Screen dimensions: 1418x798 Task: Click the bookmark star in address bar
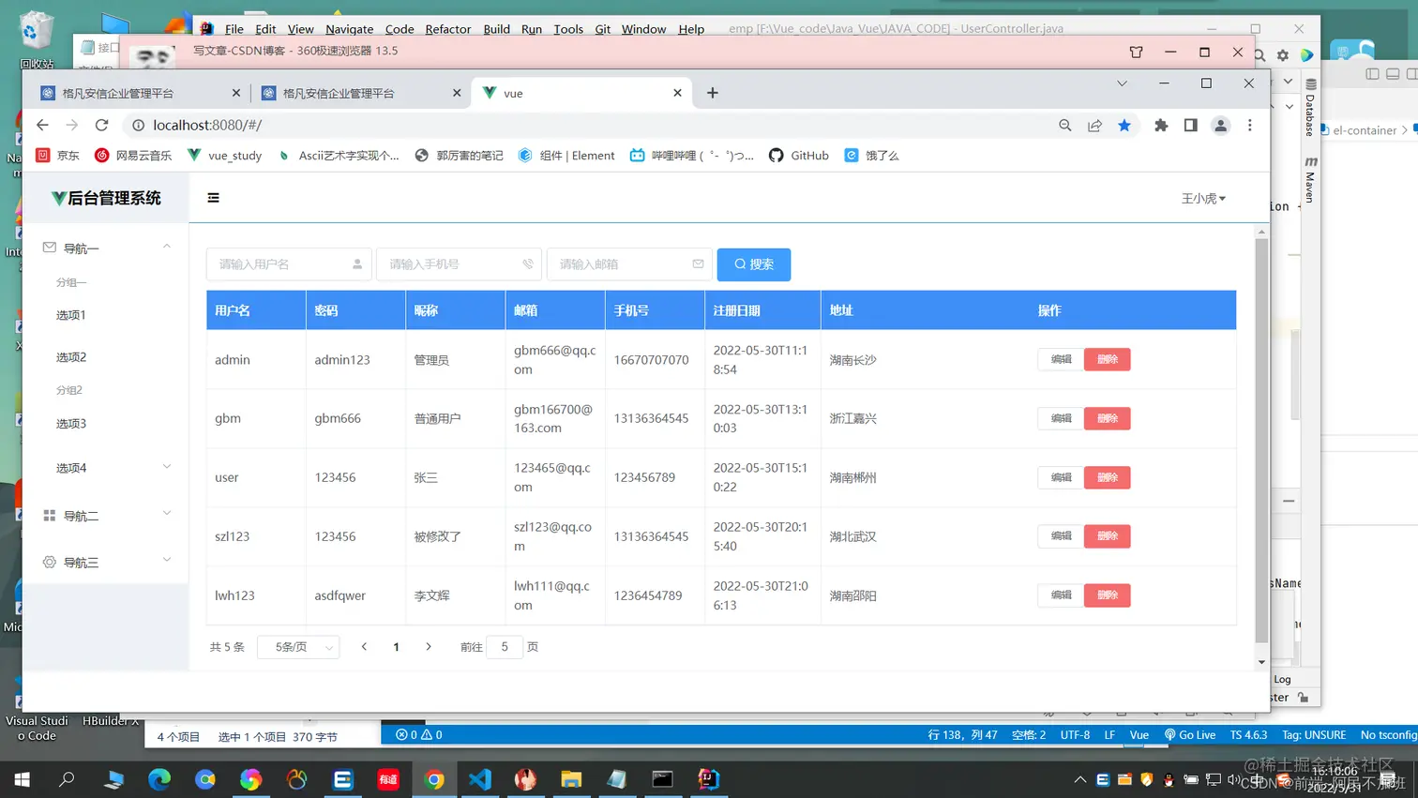pos(1124,125)
